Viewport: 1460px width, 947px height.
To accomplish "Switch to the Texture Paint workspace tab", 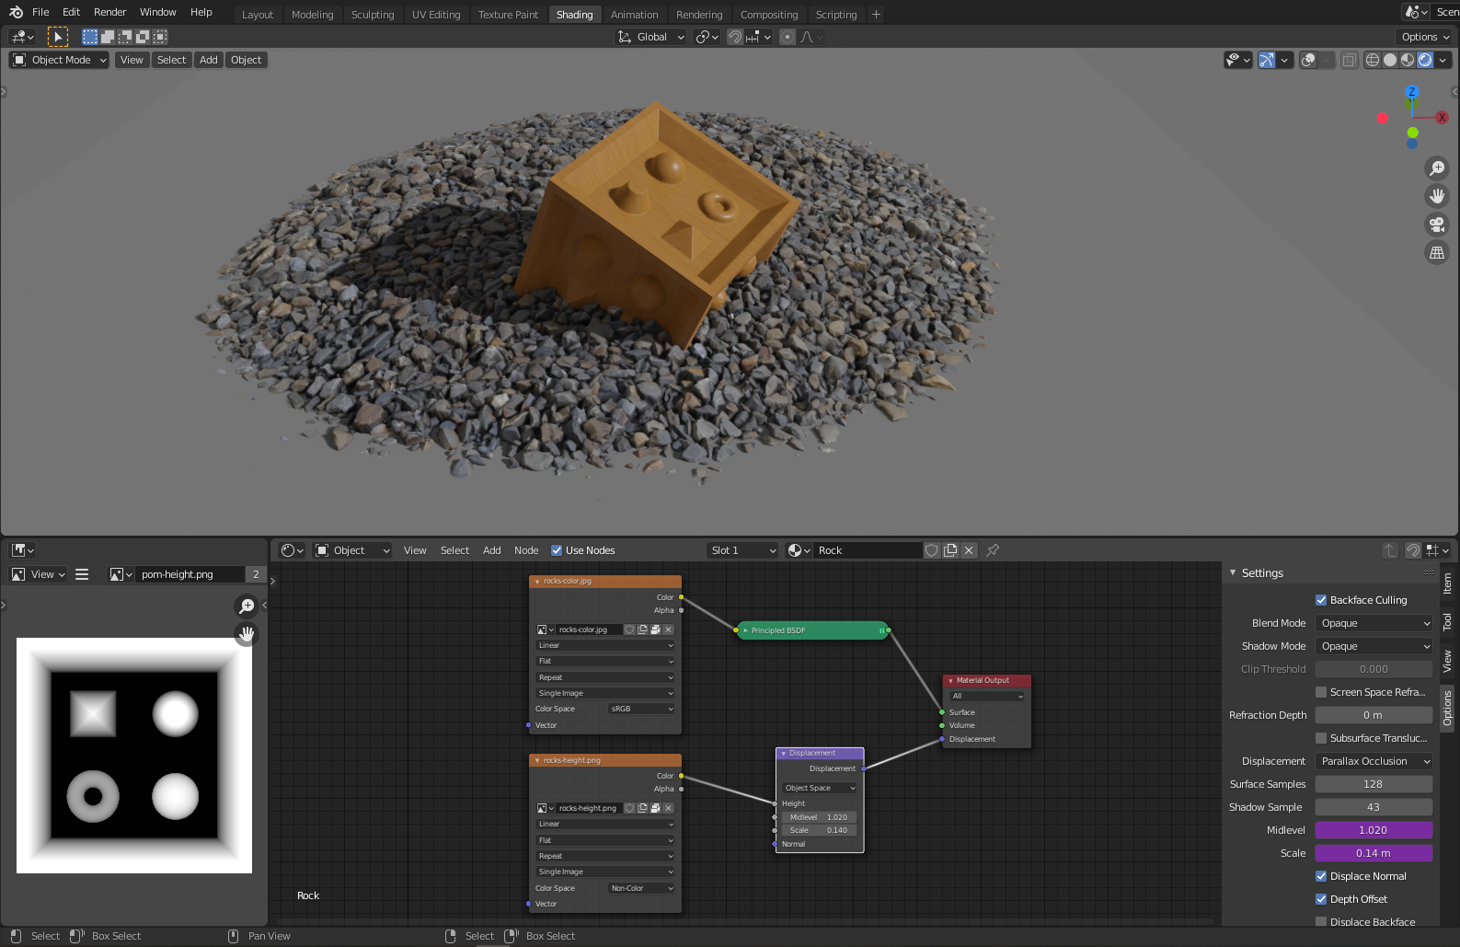I will (x=508, y=15).
